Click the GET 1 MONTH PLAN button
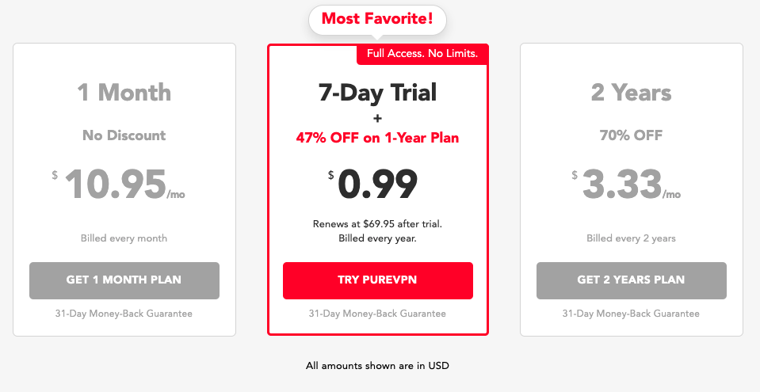This screenshot has height=392, width=760. pos(124,280)
